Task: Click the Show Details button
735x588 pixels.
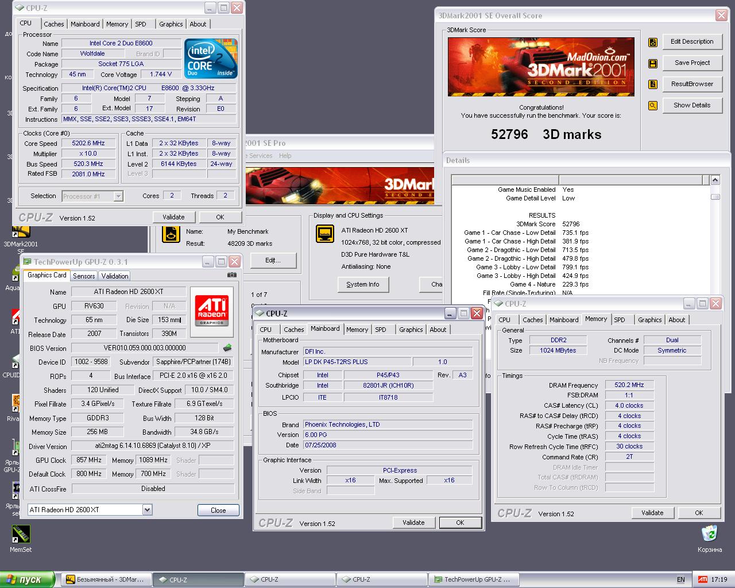Action: click(x=692, y=105)
